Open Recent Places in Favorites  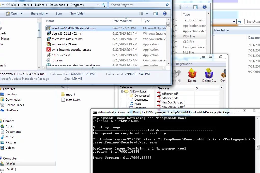click(15, 105)
